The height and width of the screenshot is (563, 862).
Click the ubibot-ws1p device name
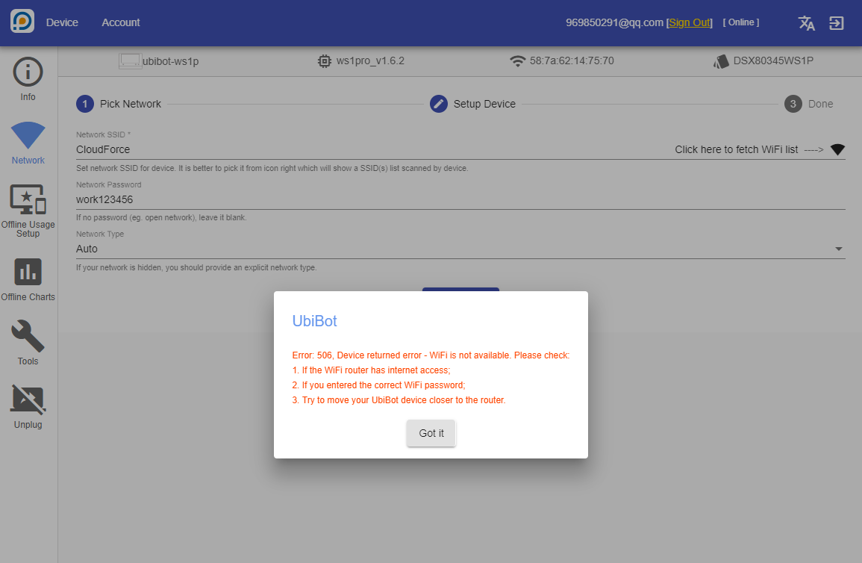pos(170,61)
